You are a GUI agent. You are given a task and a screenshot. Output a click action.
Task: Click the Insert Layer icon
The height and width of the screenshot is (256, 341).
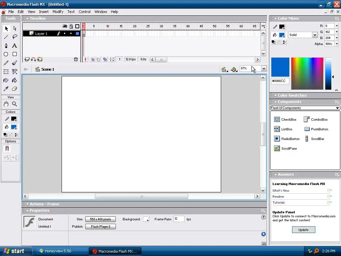27,59
